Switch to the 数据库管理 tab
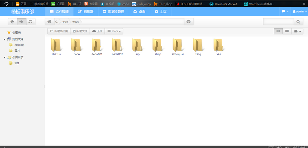The image size is (308, 148). (113, 12)
